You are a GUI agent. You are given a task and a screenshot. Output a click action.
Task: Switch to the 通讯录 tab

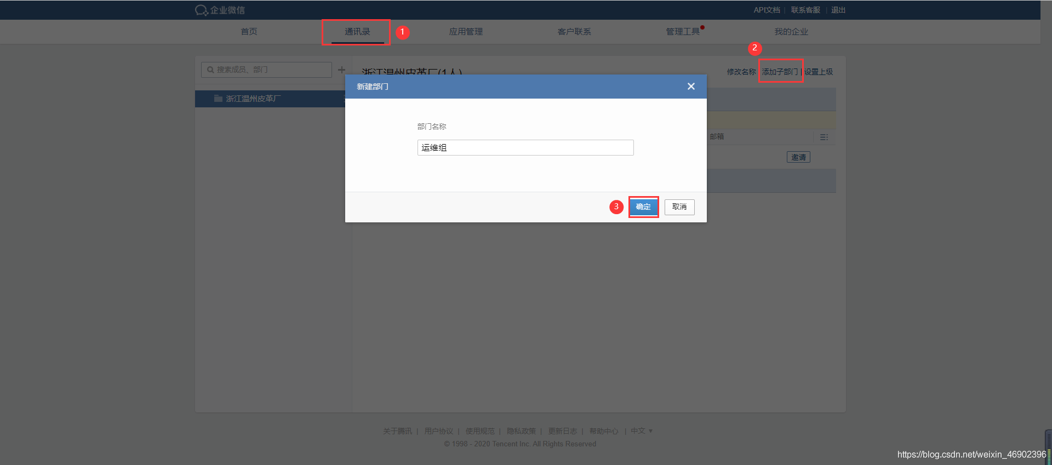[x=357, y=32]
